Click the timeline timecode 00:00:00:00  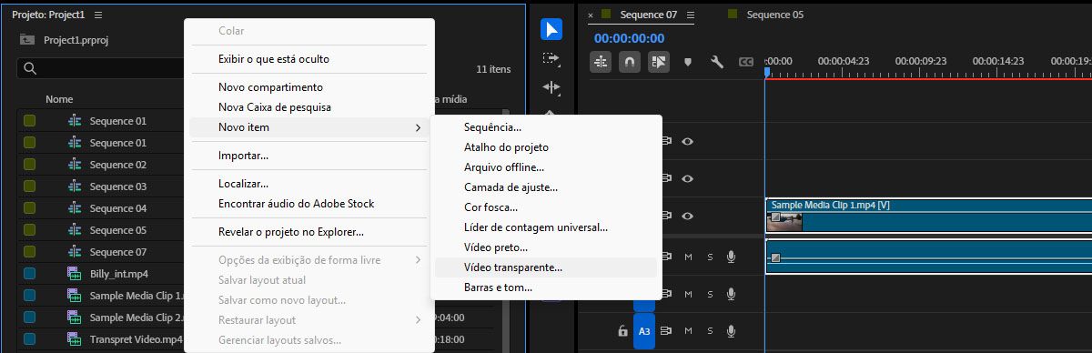tap(629, 38)
